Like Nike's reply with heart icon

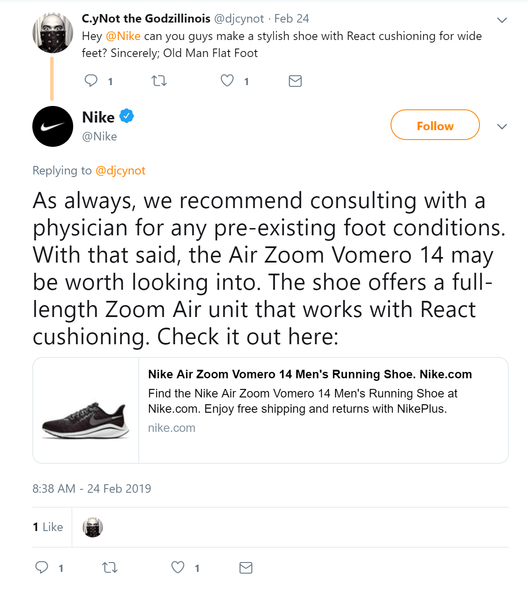pos(178,567)
